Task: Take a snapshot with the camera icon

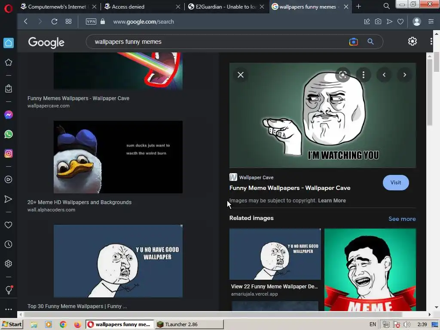Action: coord(378,21)
